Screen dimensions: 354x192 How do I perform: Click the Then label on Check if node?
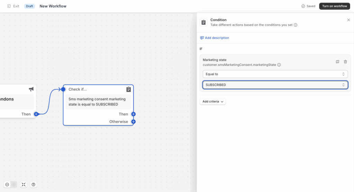click(123, 114)
